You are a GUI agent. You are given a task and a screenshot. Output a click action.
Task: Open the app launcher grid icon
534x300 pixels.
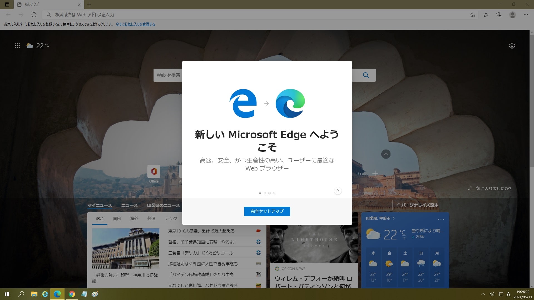coord(17,46)
